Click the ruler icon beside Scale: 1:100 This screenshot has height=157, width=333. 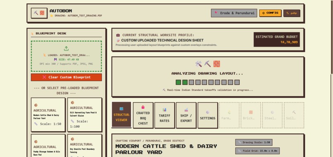pyautogui.click(x=73, y=121)
